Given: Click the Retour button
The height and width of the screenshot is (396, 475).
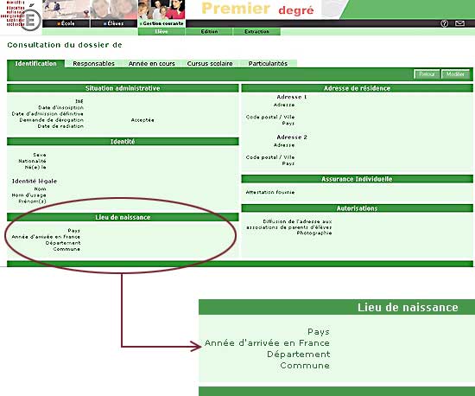Looking at the screenshot, I should point(427,74).
